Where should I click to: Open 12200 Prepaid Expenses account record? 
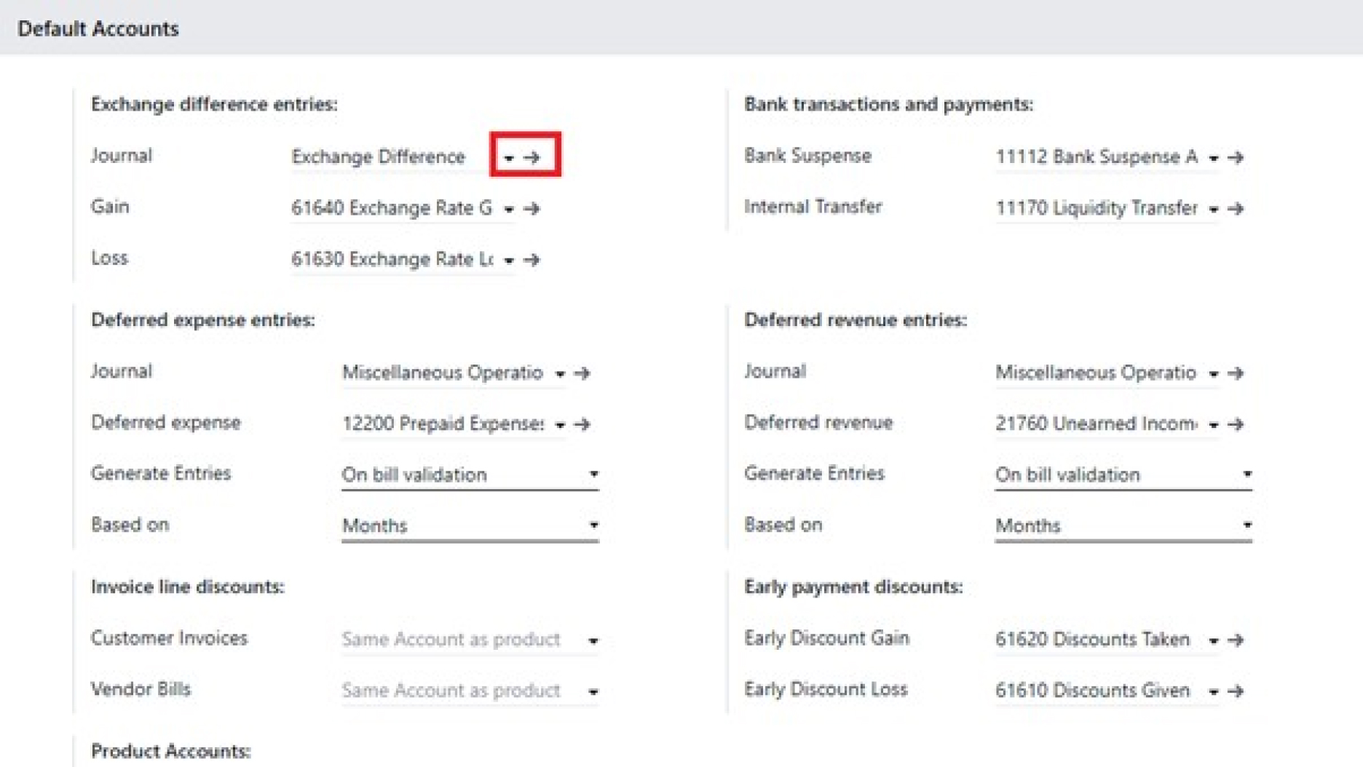(582, 424)
